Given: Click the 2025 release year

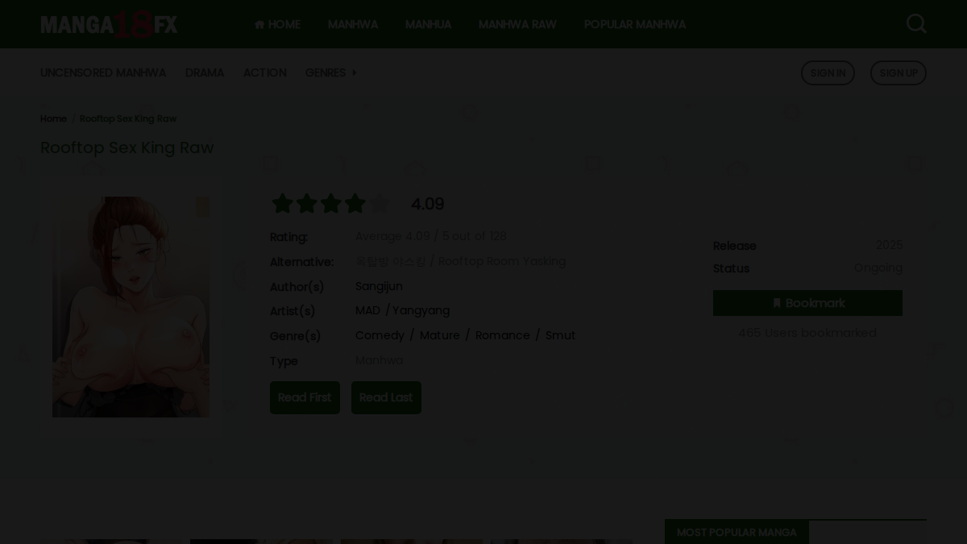Looking at the screenshot, I should point(890,245).
